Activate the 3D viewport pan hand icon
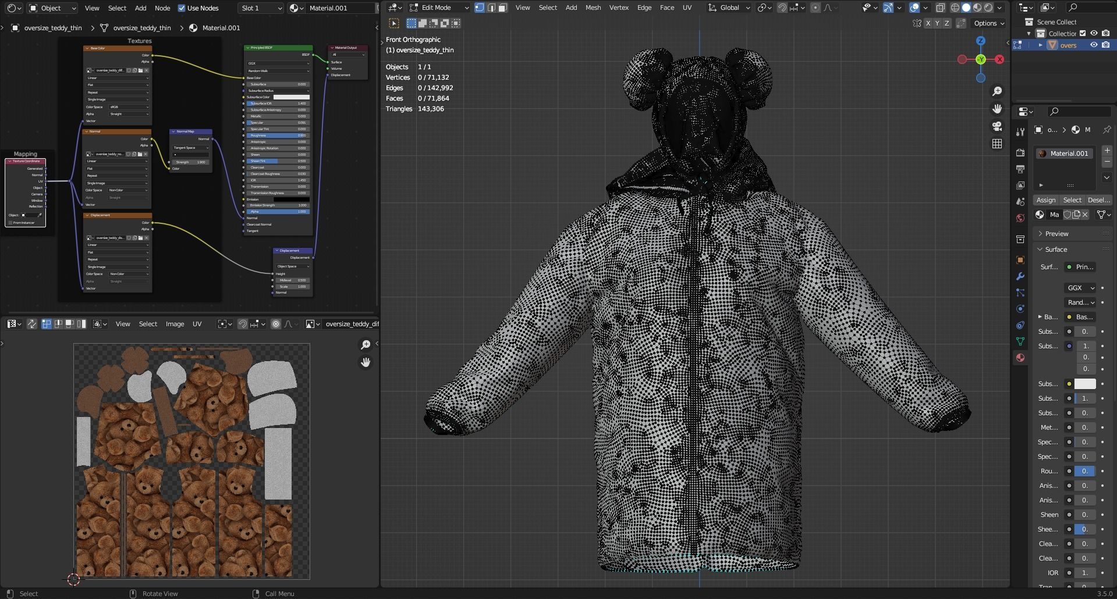 coord(997,109)
